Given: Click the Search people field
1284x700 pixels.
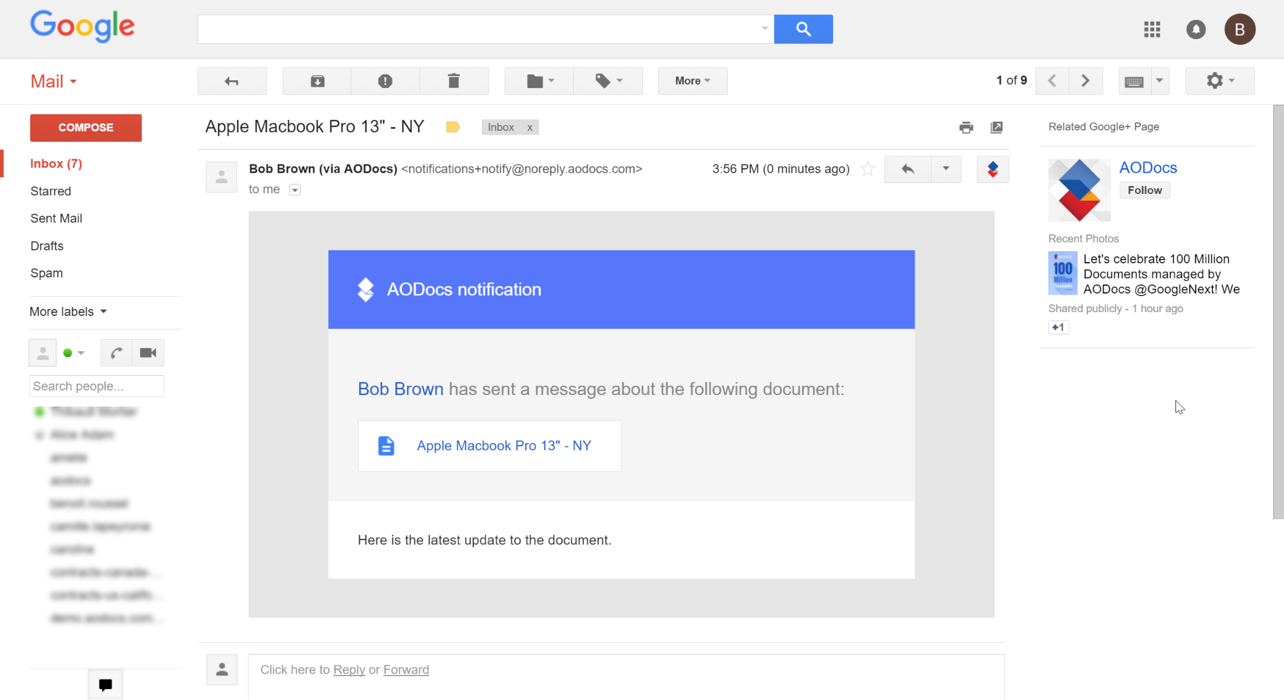Looking at the screenshot, I should pos(96,386).
